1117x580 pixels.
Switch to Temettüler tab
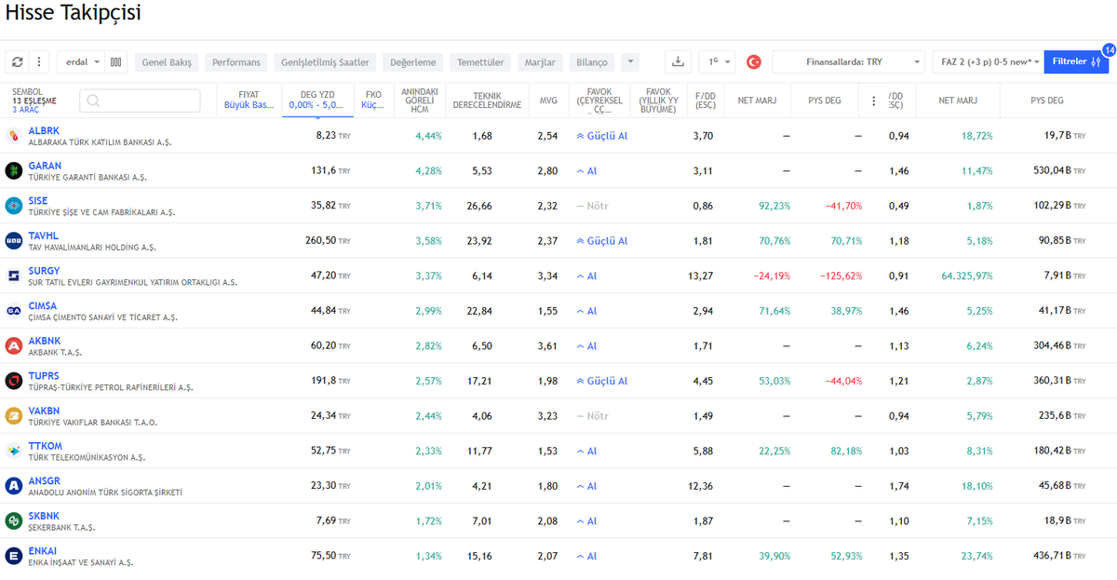coord(480,62)
